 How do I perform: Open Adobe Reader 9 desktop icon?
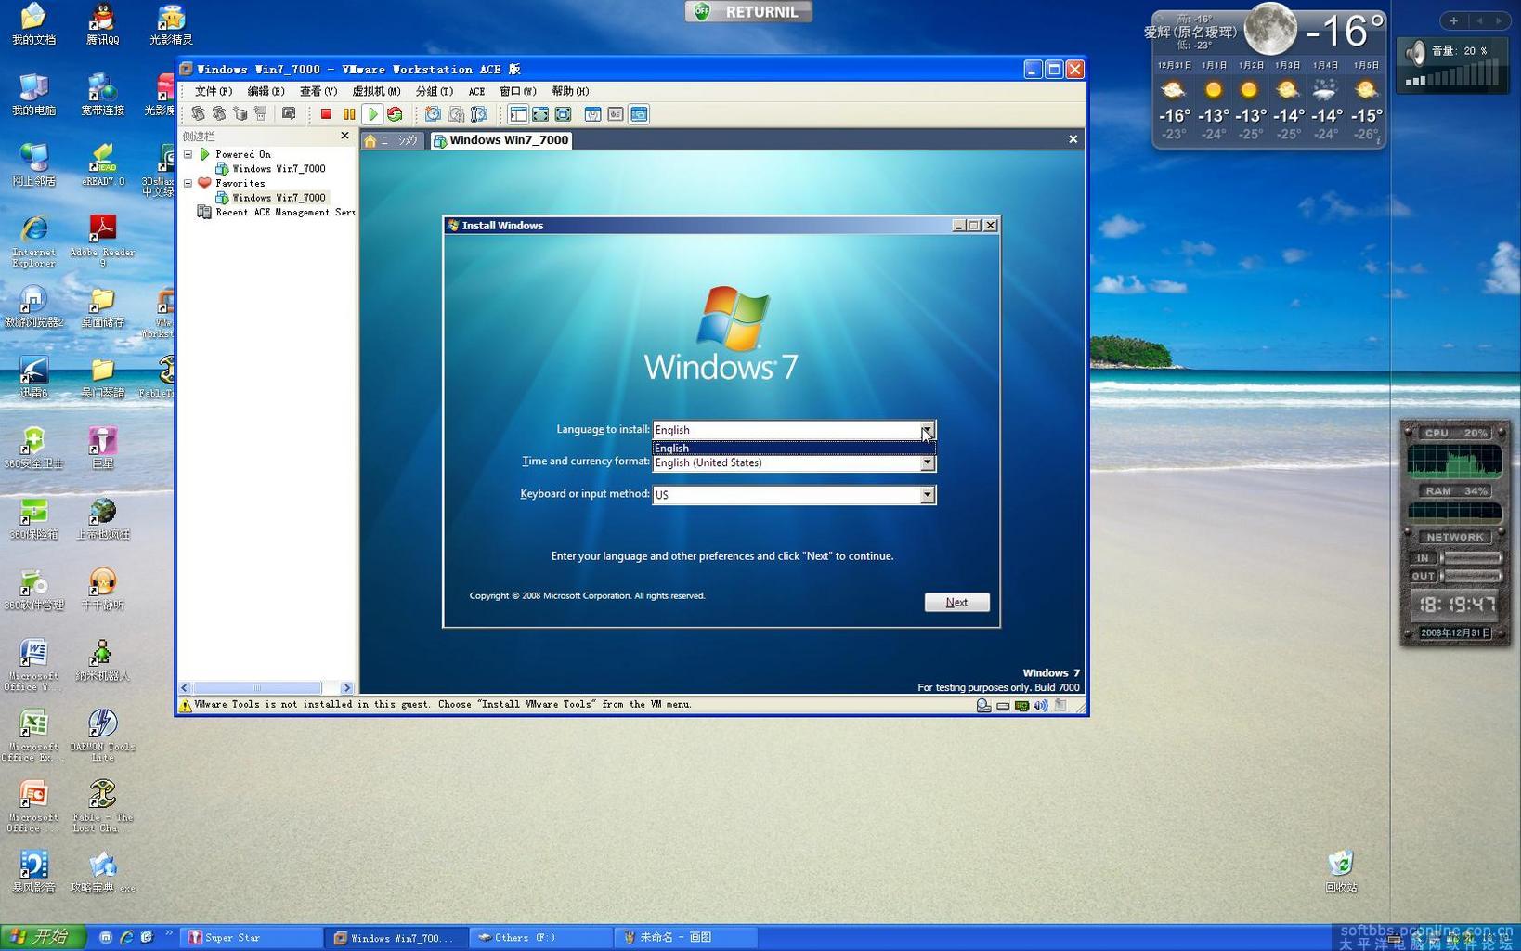[x=102, y=241]
